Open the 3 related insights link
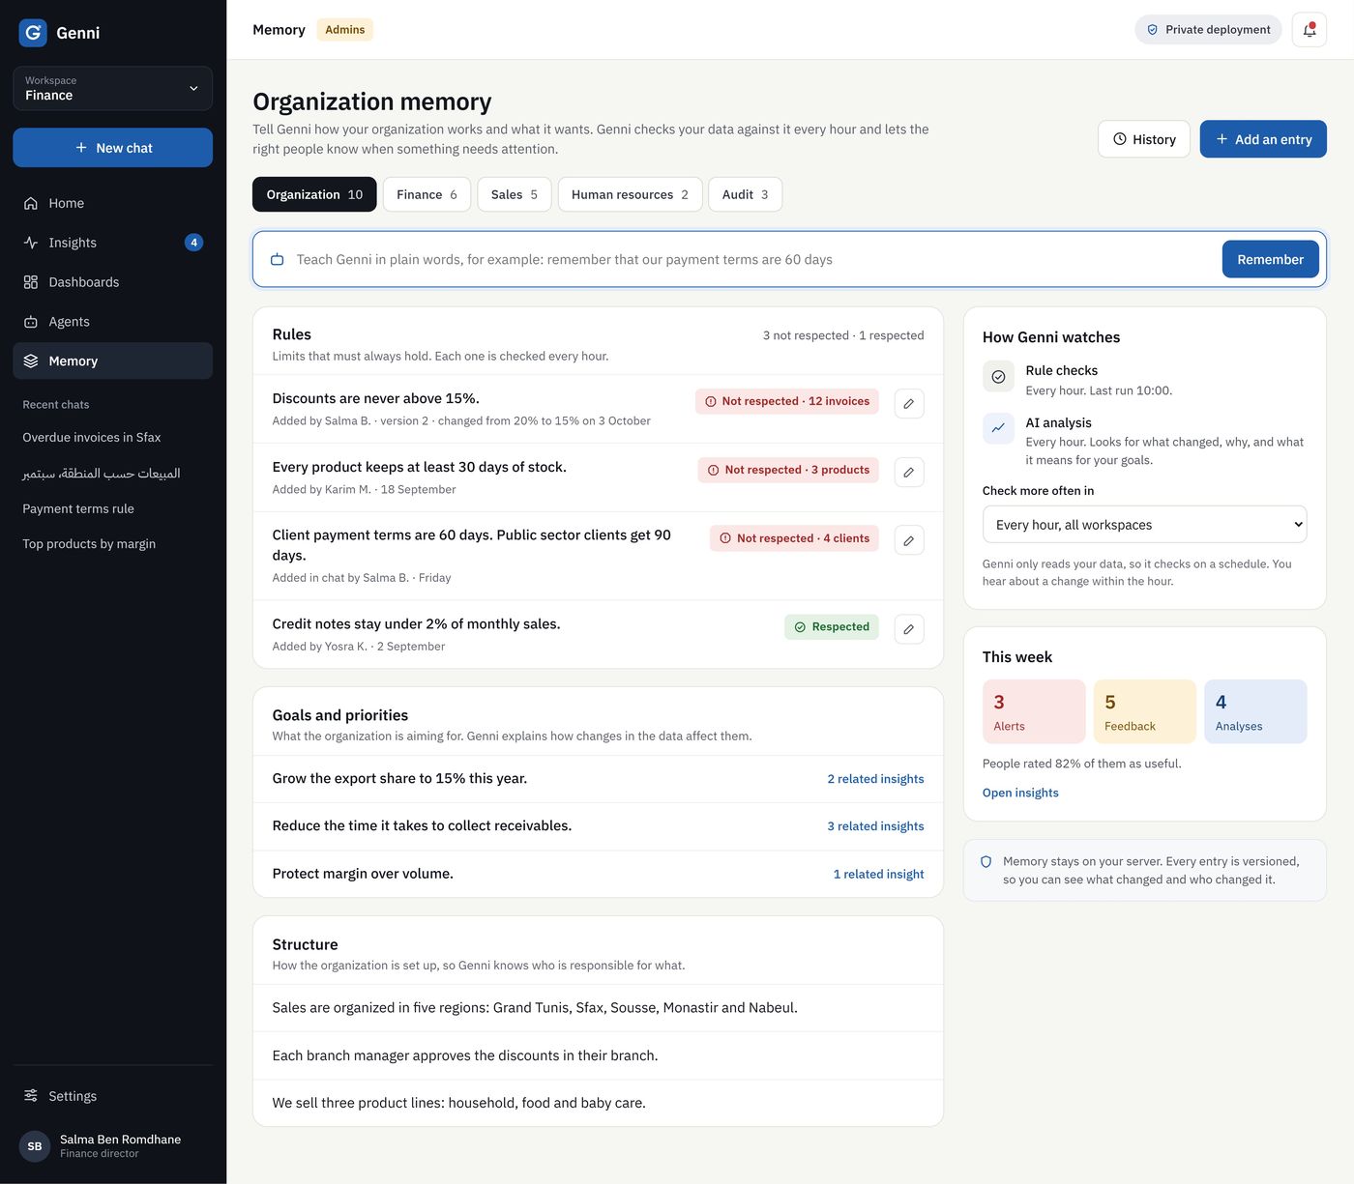 875,826
